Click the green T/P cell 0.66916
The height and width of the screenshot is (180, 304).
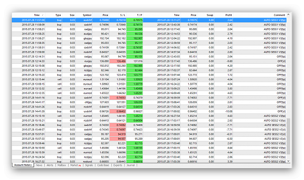tap(135, 162)
